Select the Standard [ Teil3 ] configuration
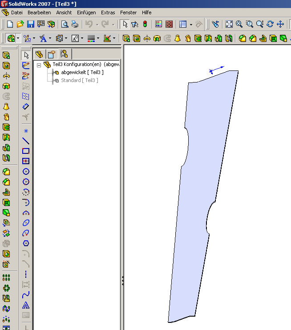 coord(79,80)
